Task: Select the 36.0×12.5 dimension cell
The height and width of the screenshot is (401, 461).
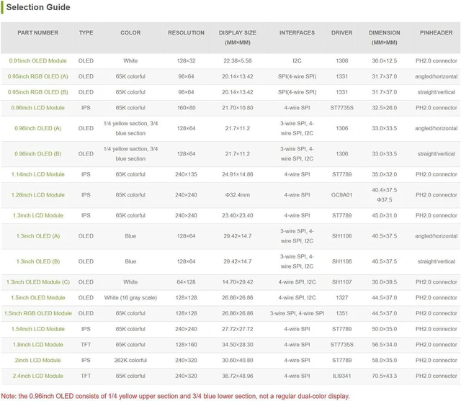Action: [x=384, y=60]
